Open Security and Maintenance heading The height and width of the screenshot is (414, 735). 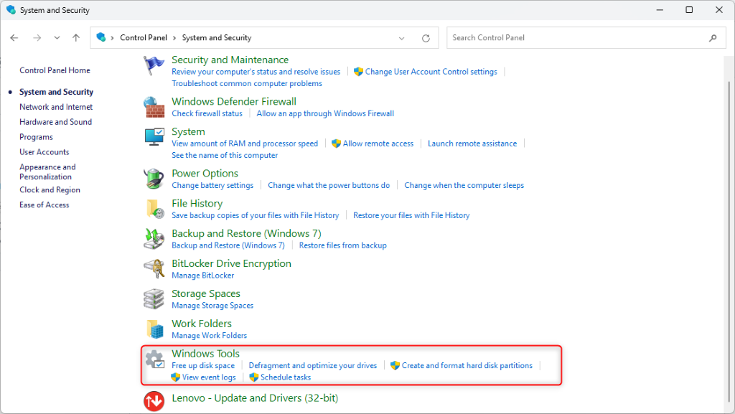click(x=230, y=60)
